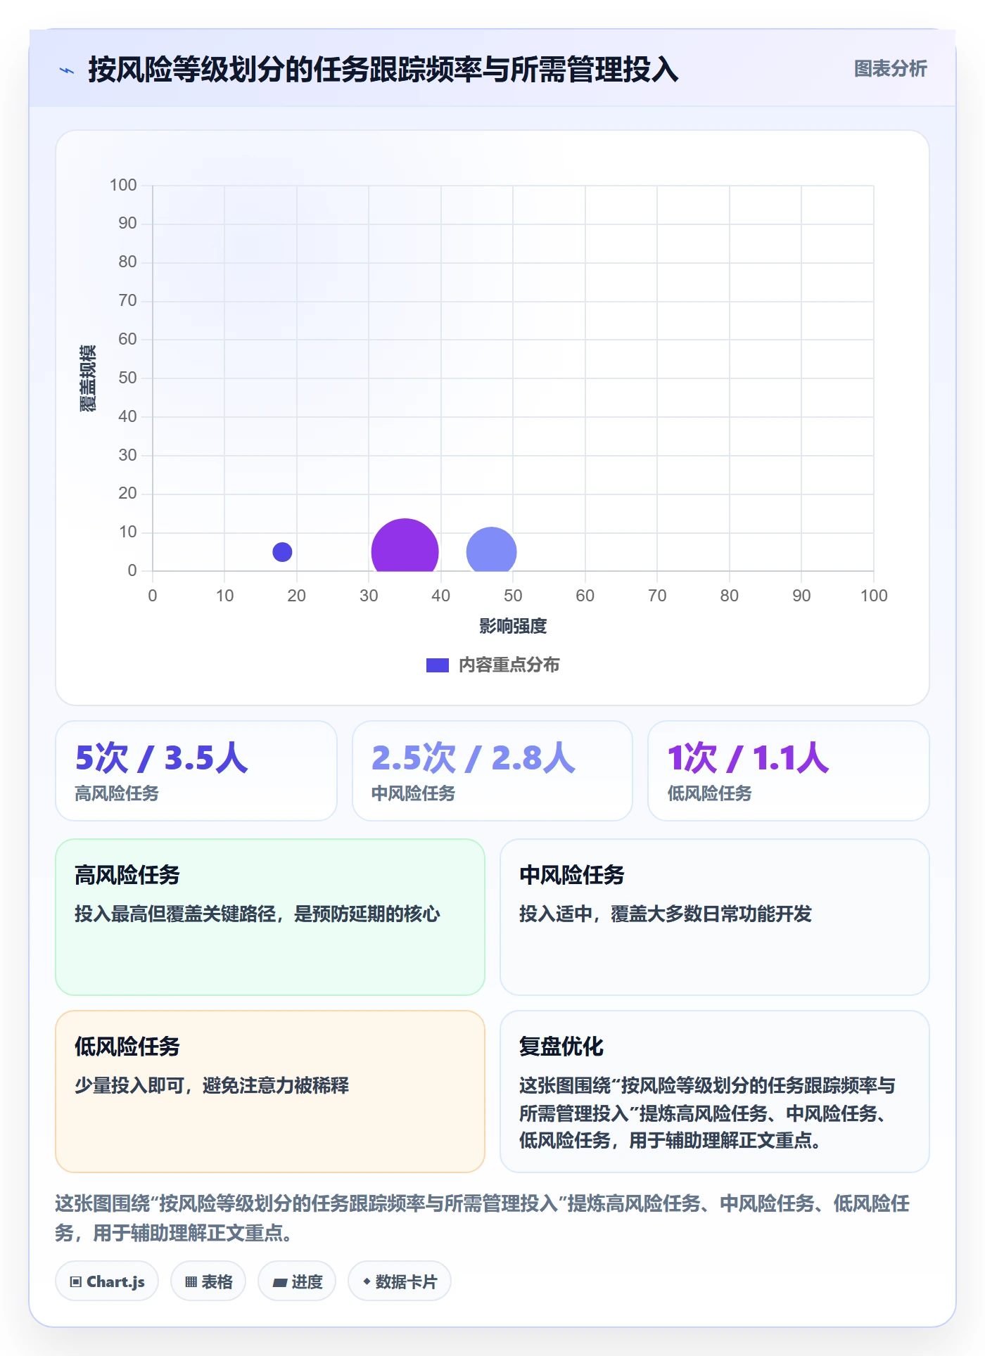Open the 2.5次 / 2.8人 stat card
Image resolution: width=985 pixels, height=1356 pixels.
pyautogui.click(x=493, y=771)
